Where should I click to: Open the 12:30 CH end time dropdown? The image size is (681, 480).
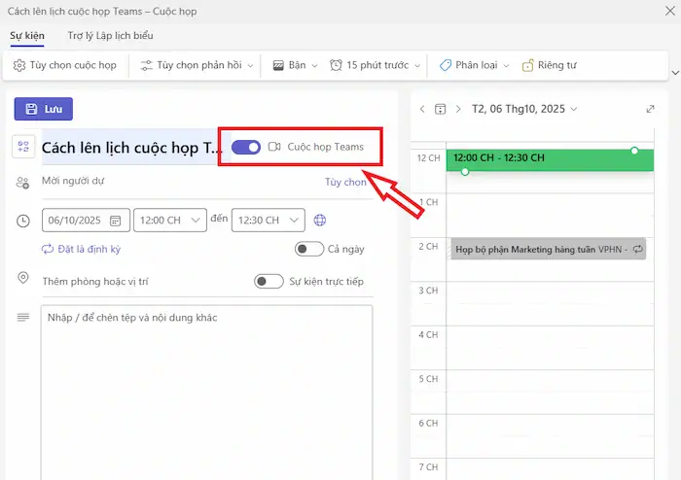pyautogui.click(x=268, y=221)
